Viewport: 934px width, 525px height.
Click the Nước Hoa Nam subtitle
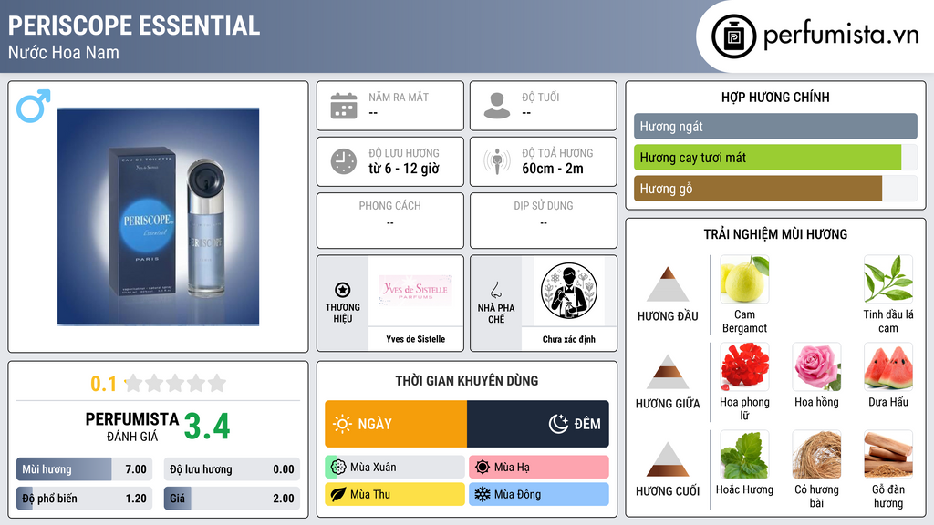pyautogui.click(x=64, y=52)
